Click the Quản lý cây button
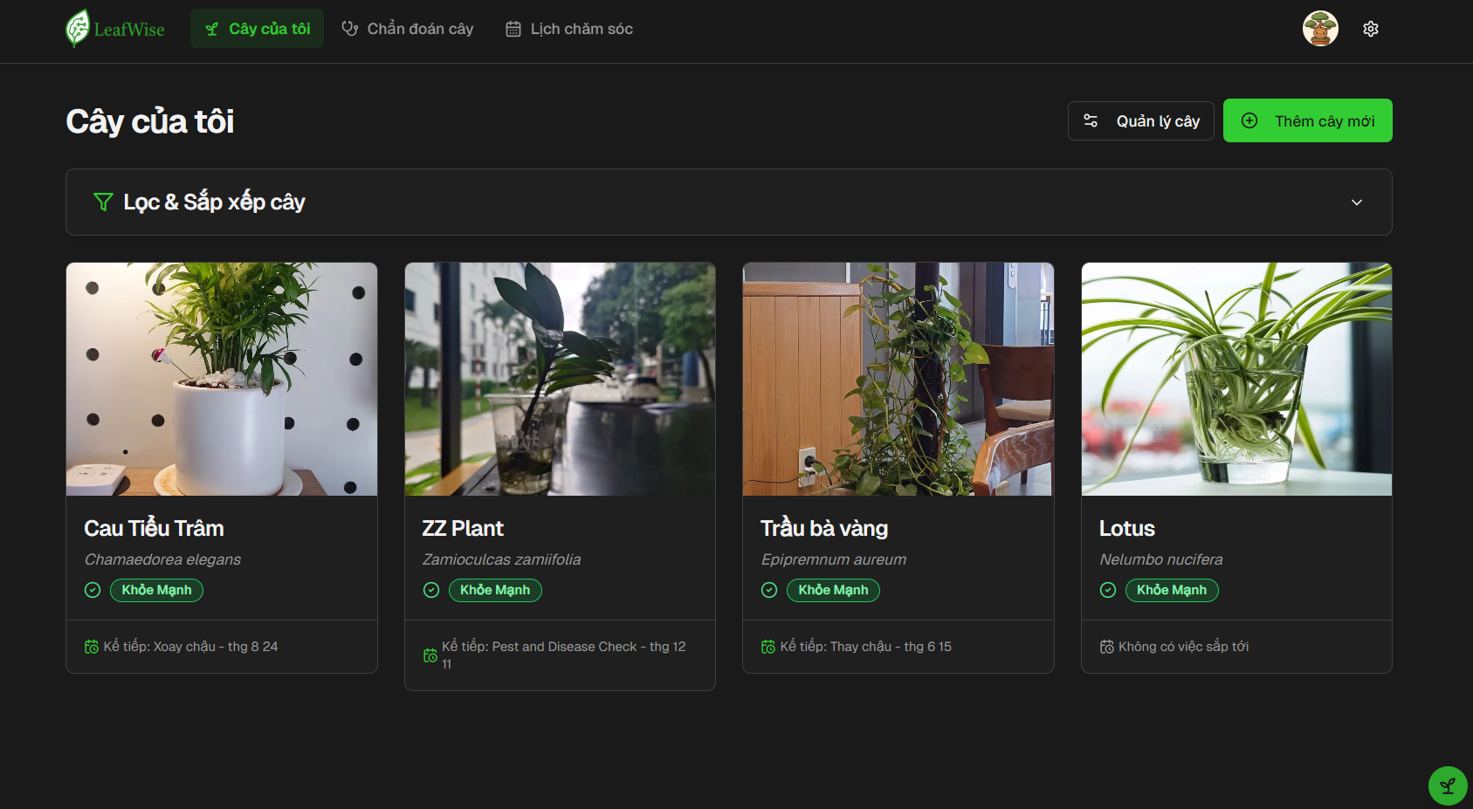 coord(1140,121)
